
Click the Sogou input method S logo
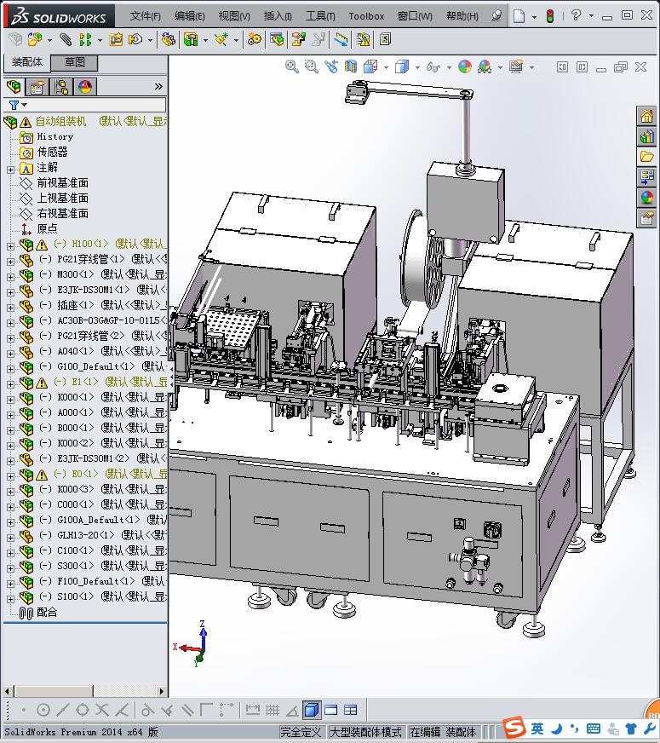click(514, 728)
